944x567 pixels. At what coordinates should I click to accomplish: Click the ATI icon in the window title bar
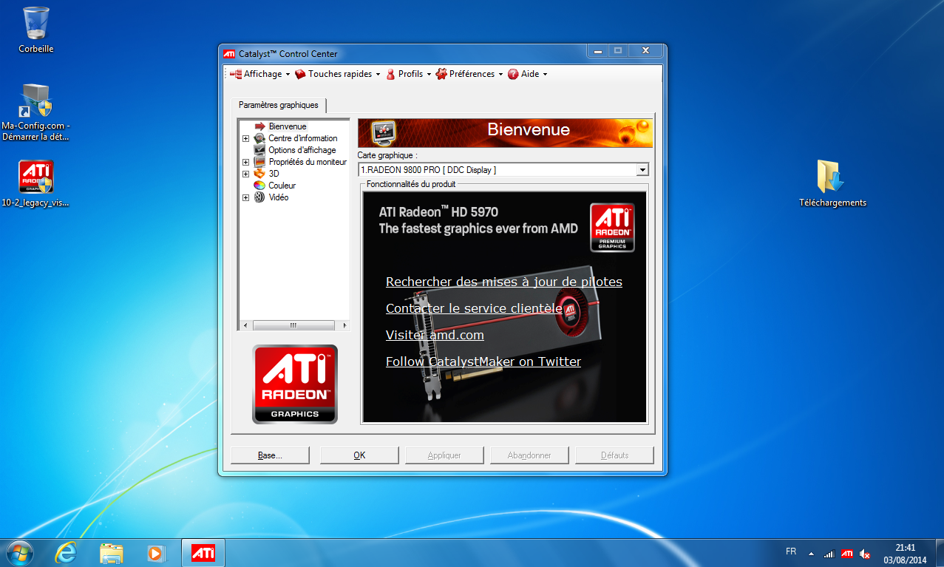click(x=229, y=54)
